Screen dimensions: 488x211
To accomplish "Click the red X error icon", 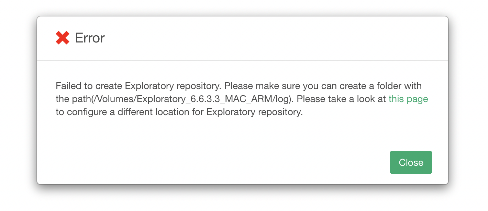I will (x=63, y=38).
